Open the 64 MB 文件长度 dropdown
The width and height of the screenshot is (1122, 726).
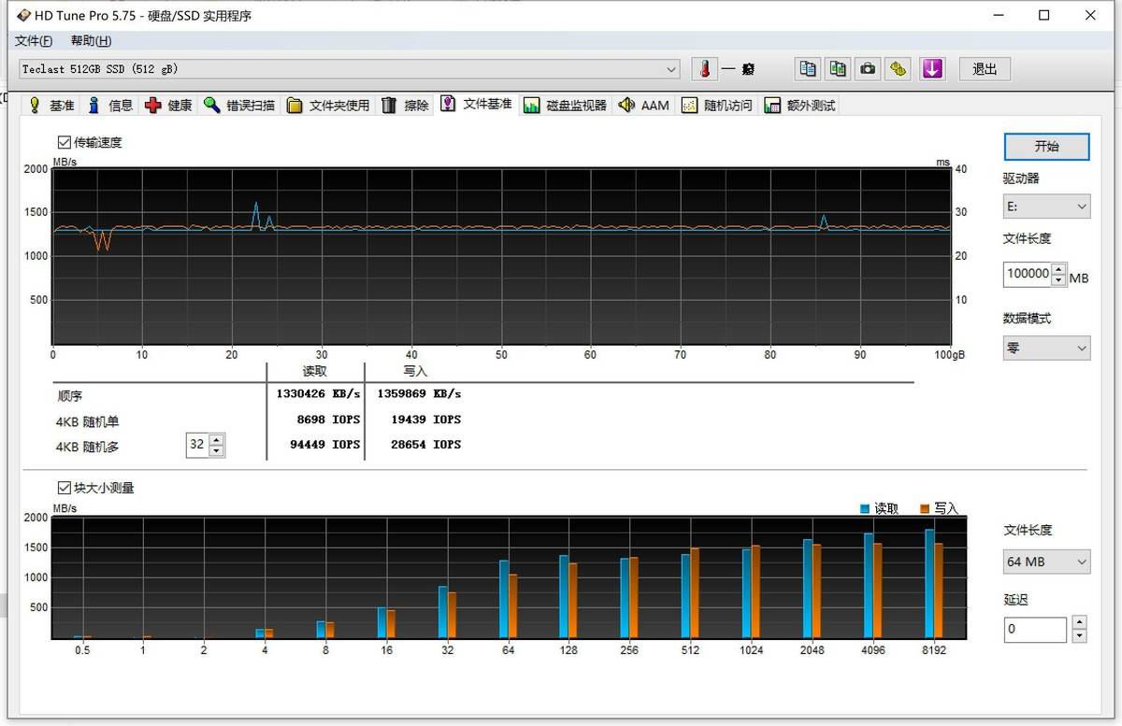[1047, 562]
